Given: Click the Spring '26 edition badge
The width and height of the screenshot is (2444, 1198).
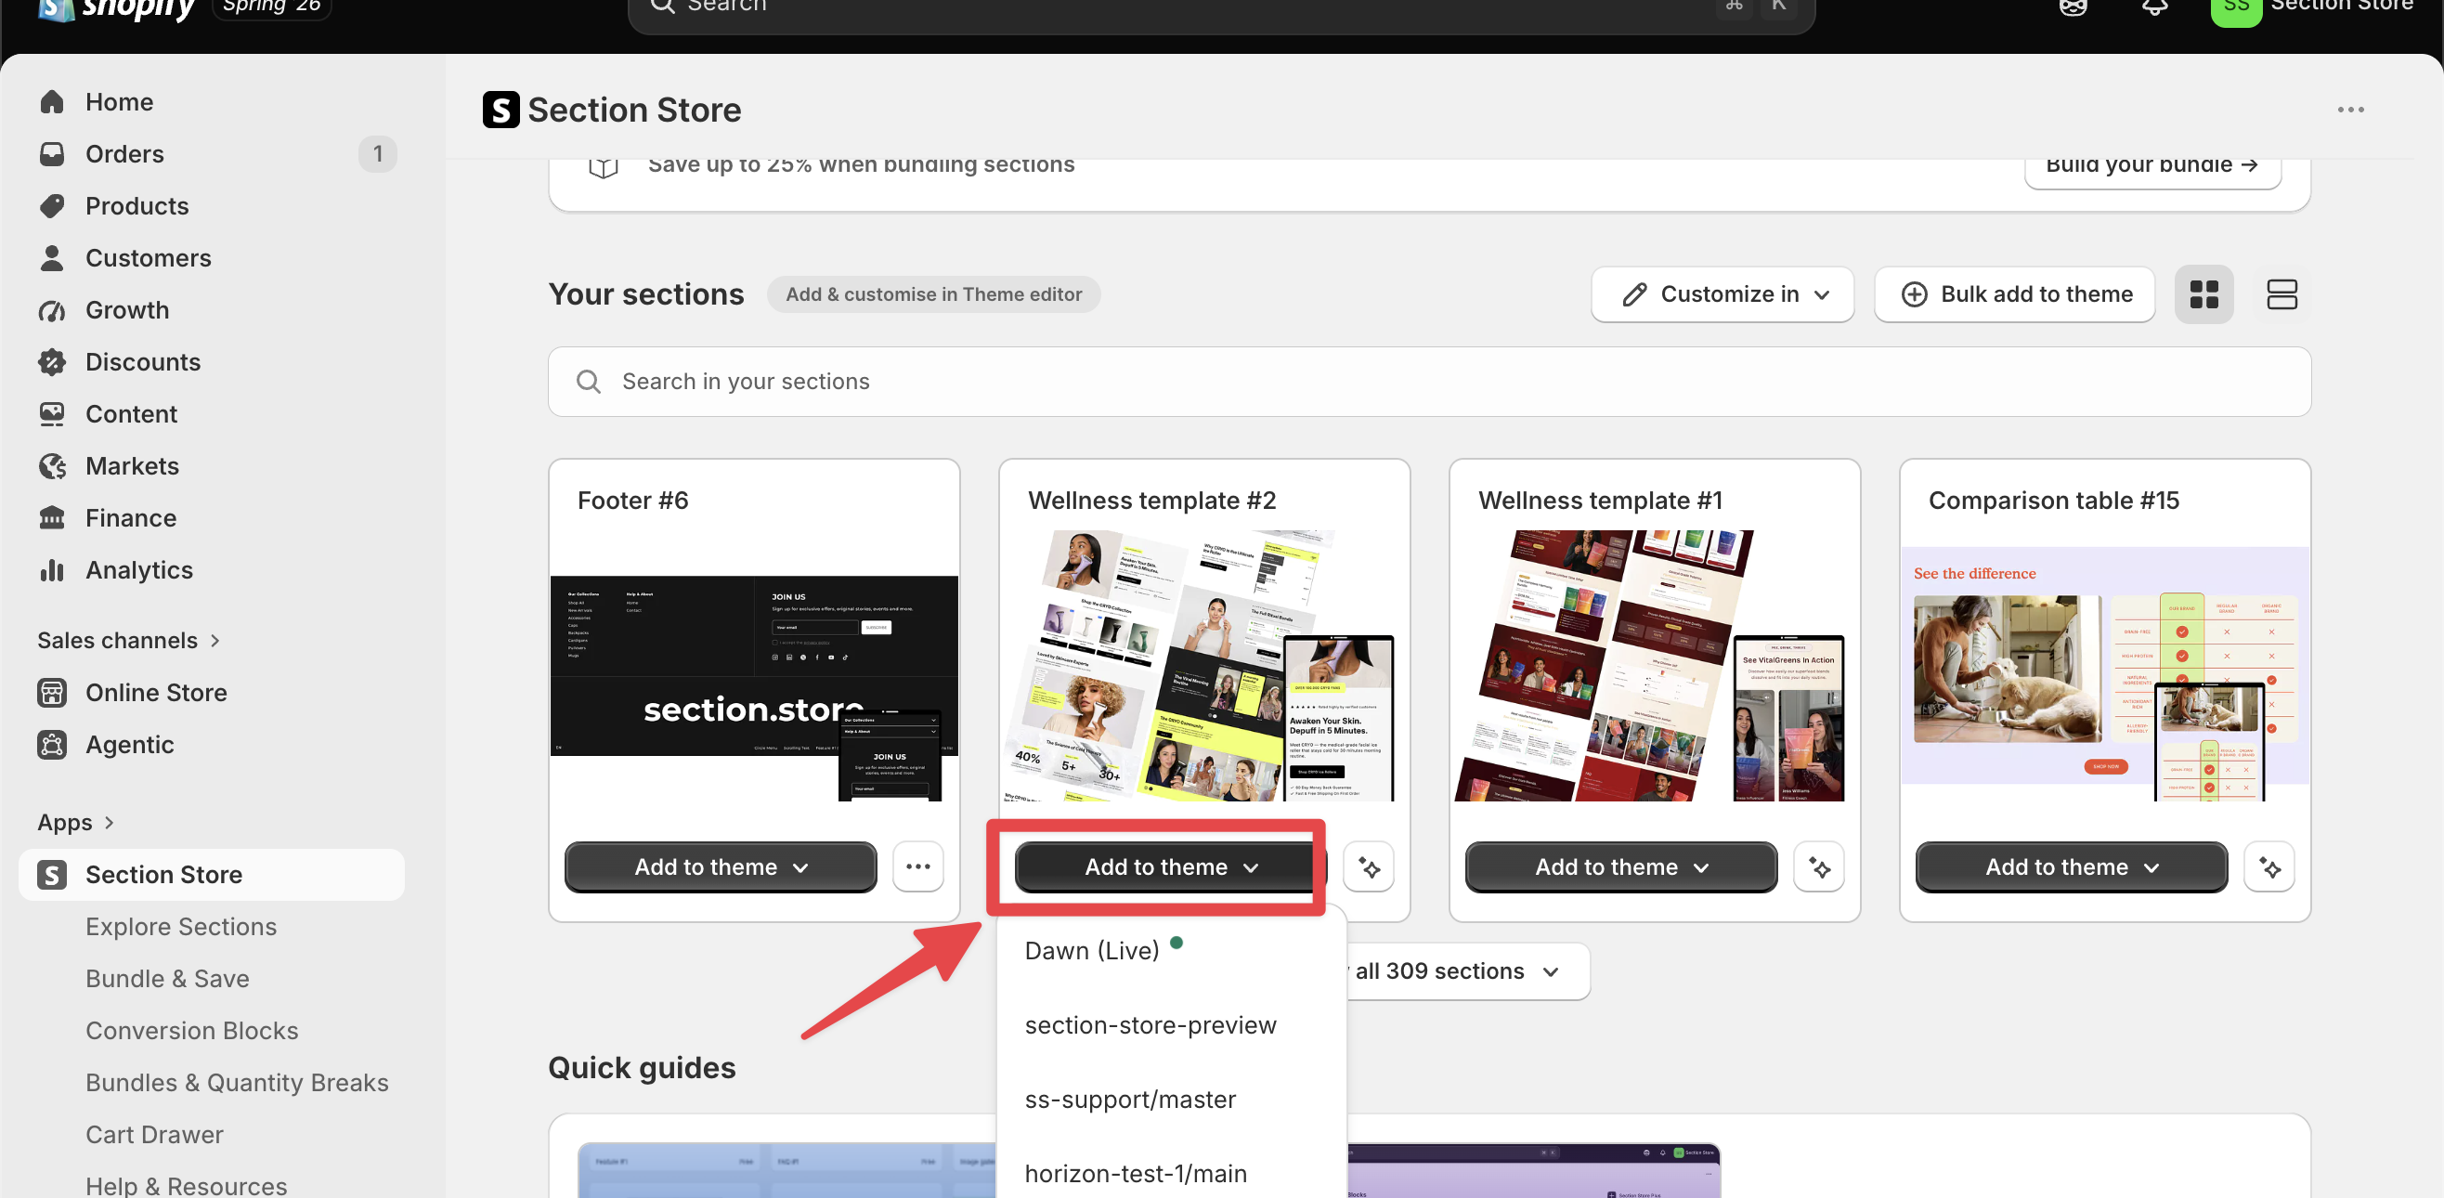Looking at the screenshot, I should tap(271, 7).
